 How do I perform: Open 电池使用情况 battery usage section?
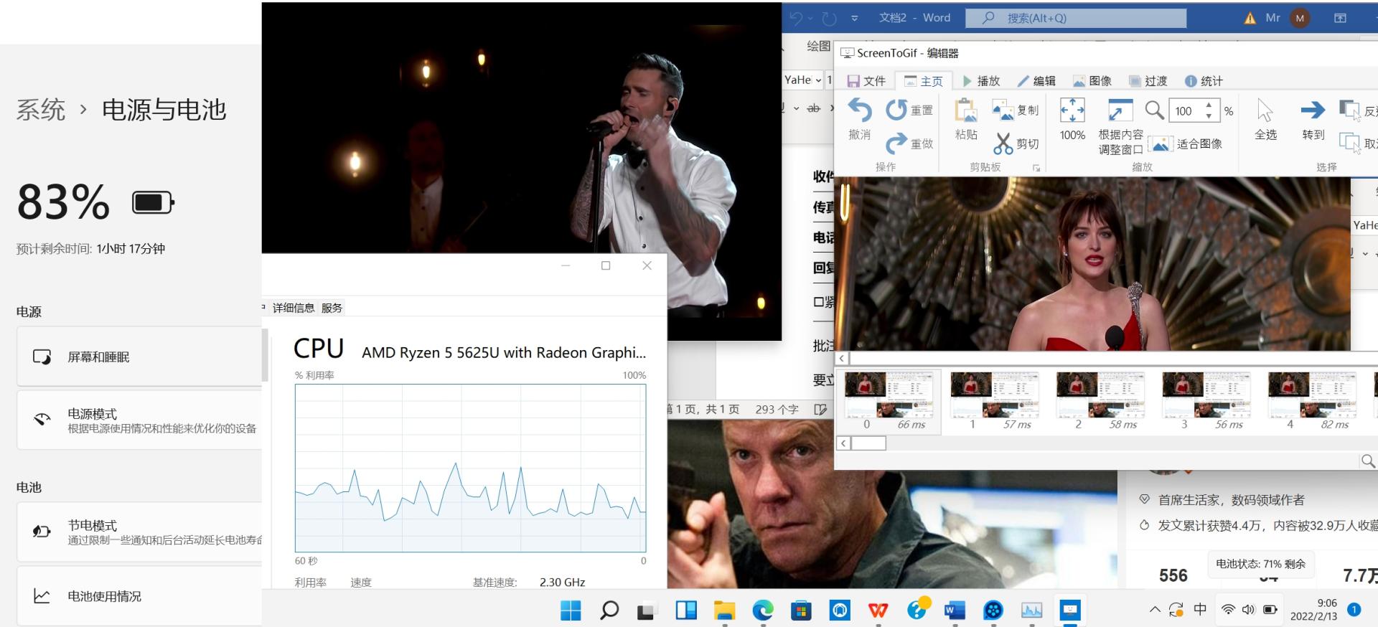140,596
